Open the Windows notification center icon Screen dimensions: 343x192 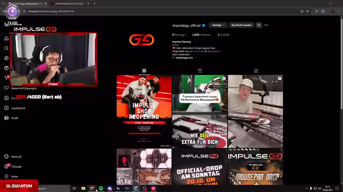pyautogui.click(x=337, y=188)
